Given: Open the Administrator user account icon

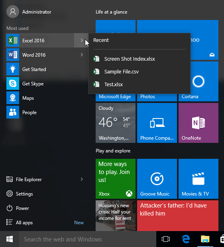Looking at the screenshot, I should pyautogui.click(x=13, y=12).
